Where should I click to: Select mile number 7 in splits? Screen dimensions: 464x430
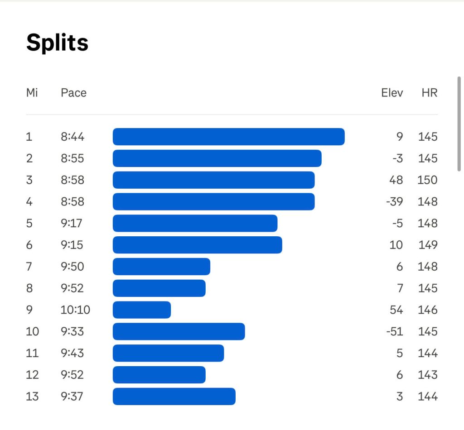pos(29,267)
